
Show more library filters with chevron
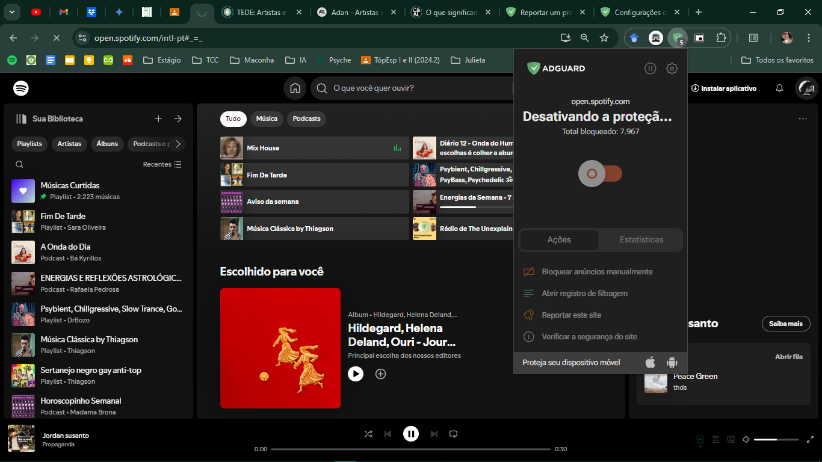point(178,144)
